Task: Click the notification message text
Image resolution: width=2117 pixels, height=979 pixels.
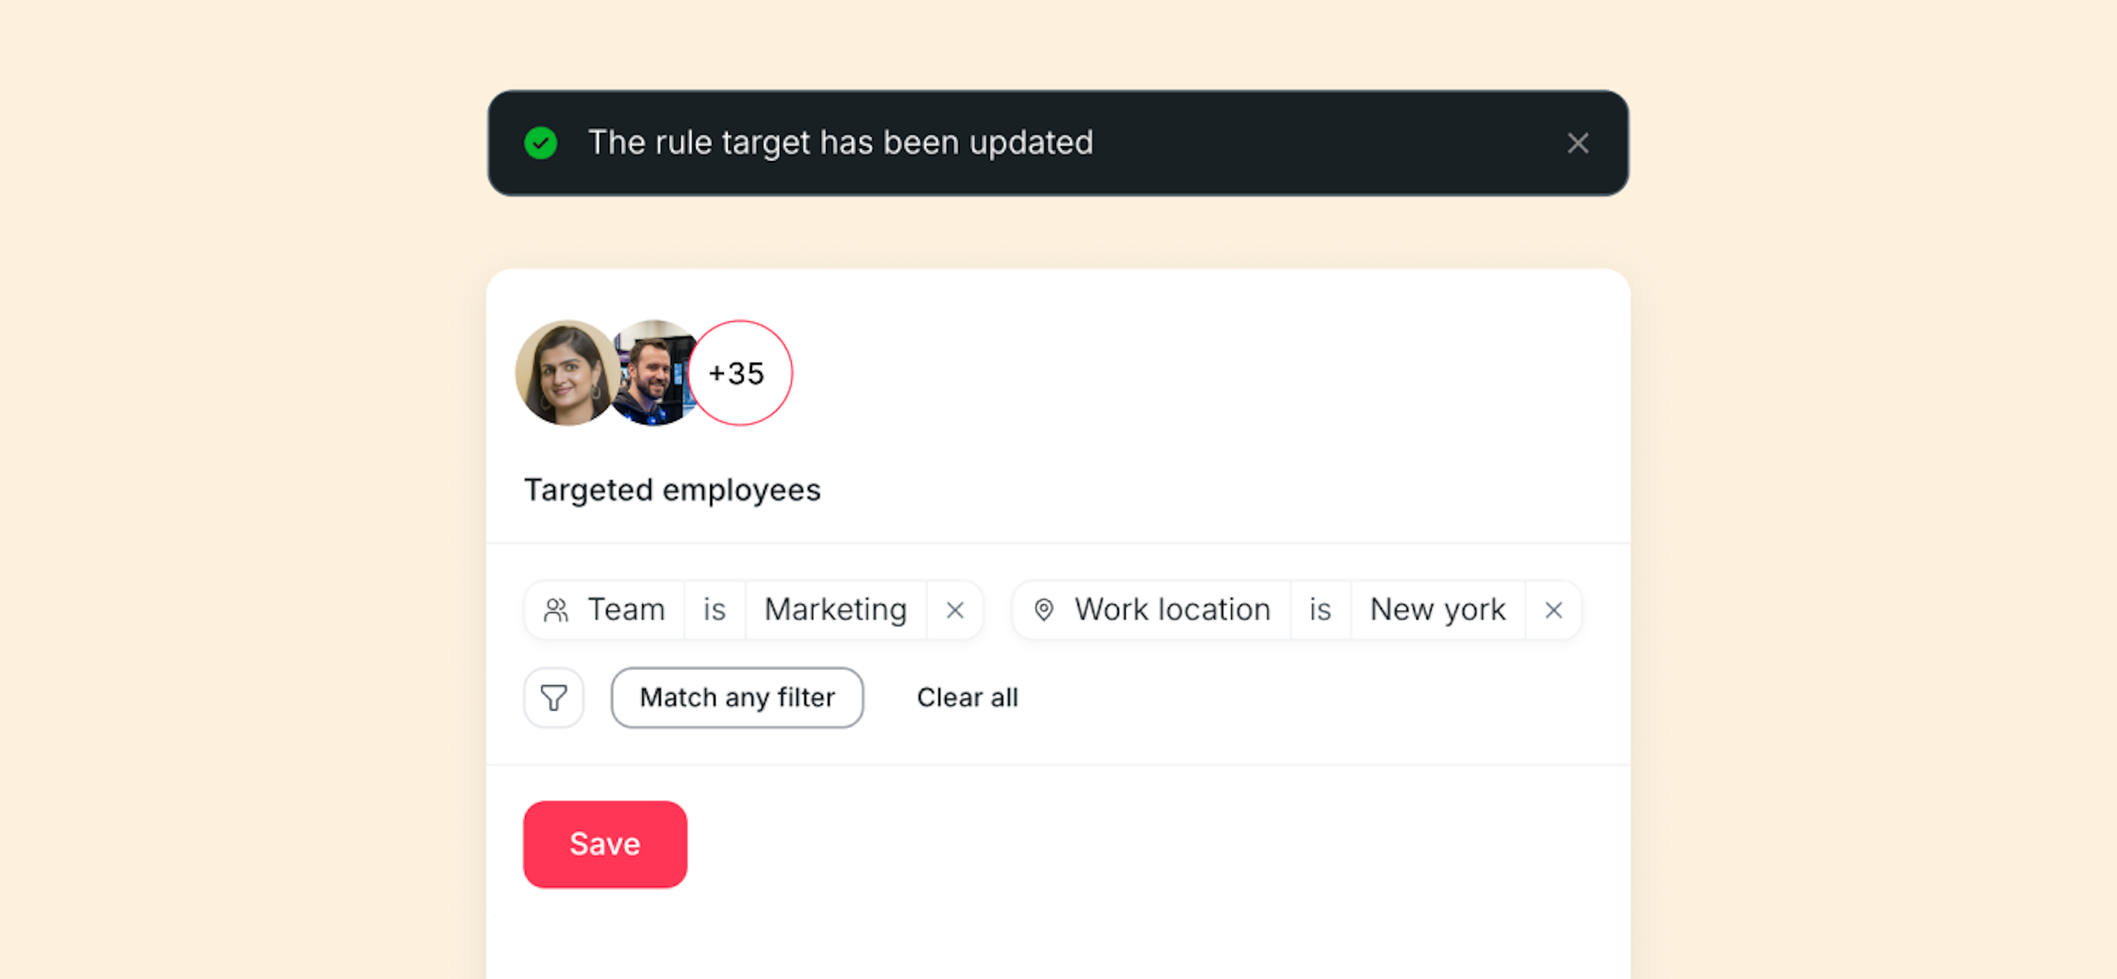Action: pos(840,143)
